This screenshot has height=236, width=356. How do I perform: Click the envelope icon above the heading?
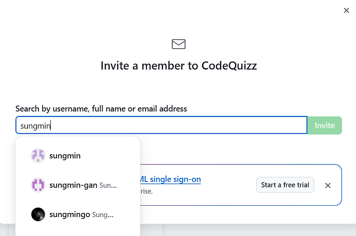tap(178, 44)
